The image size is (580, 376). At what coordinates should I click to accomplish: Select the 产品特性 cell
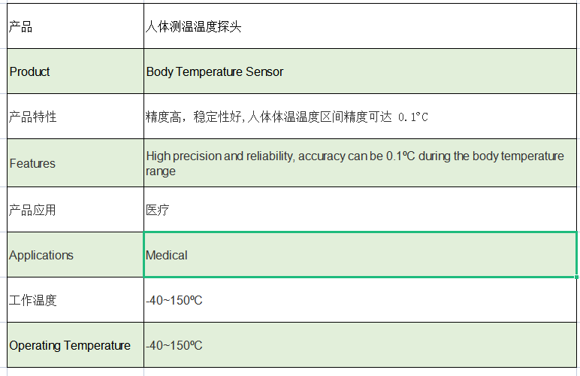tap(75, 117)
